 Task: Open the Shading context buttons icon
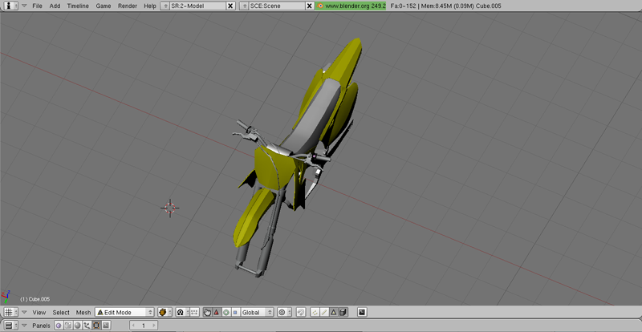(78, 326)
